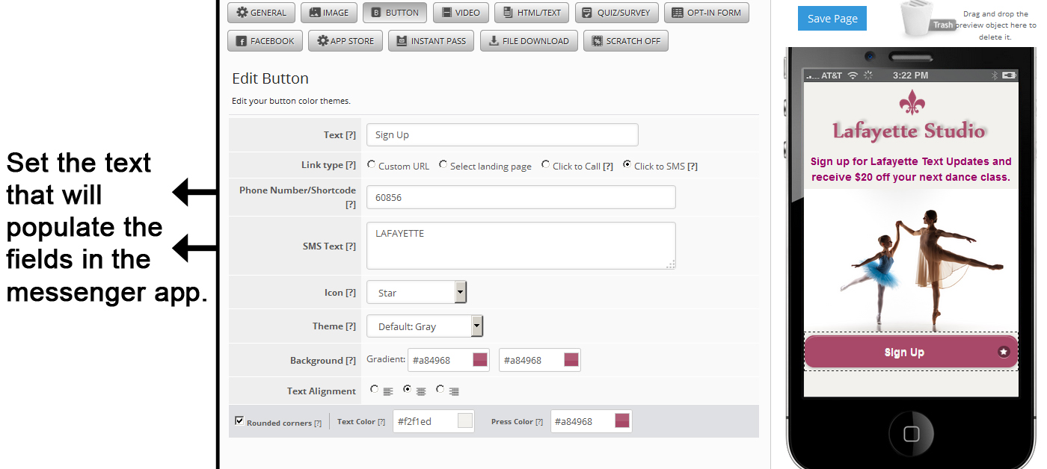Open help [?] next to Icon label
This screenshot has height=469, width=1047.
click(x=351, y=293)
